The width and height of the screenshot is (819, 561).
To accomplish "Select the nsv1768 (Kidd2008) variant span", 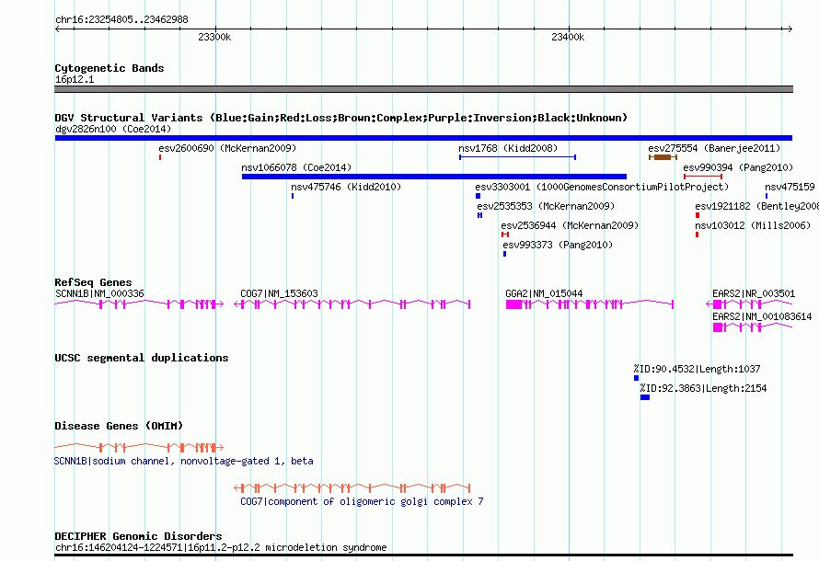I will click(517, 157).
